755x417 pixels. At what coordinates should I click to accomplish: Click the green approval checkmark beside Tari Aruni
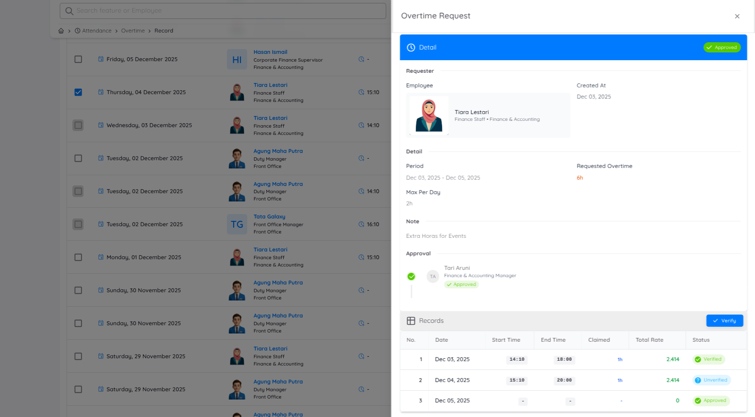411,277
